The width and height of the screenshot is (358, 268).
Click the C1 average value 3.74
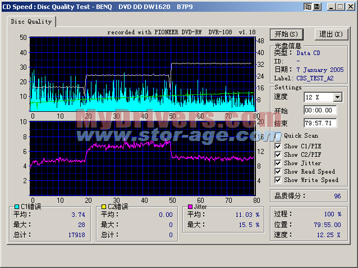[x=78, y=215]
